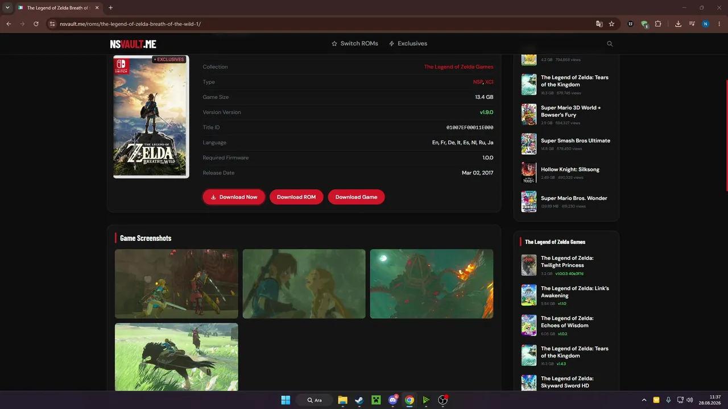Click the red Download Now button

234,197
